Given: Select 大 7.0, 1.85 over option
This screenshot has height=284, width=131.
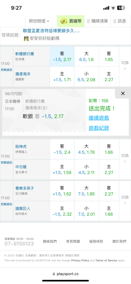Looking at the screenshot, I should pos(86,191).
